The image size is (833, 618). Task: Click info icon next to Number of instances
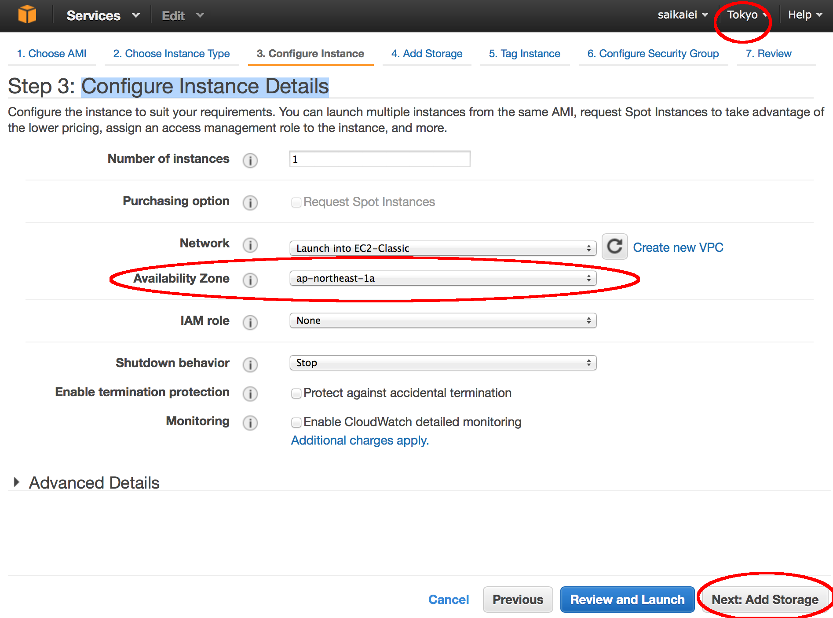point(250,160)
